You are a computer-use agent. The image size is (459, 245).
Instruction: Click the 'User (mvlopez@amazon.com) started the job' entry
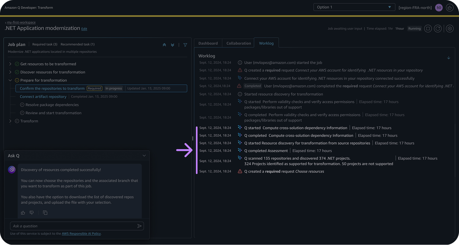tap(283, 63)
